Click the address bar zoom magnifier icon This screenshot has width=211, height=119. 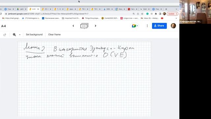[134, 14]
